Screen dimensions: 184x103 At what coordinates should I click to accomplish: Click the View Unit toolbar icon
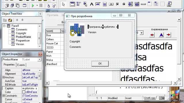click(7, 5)
